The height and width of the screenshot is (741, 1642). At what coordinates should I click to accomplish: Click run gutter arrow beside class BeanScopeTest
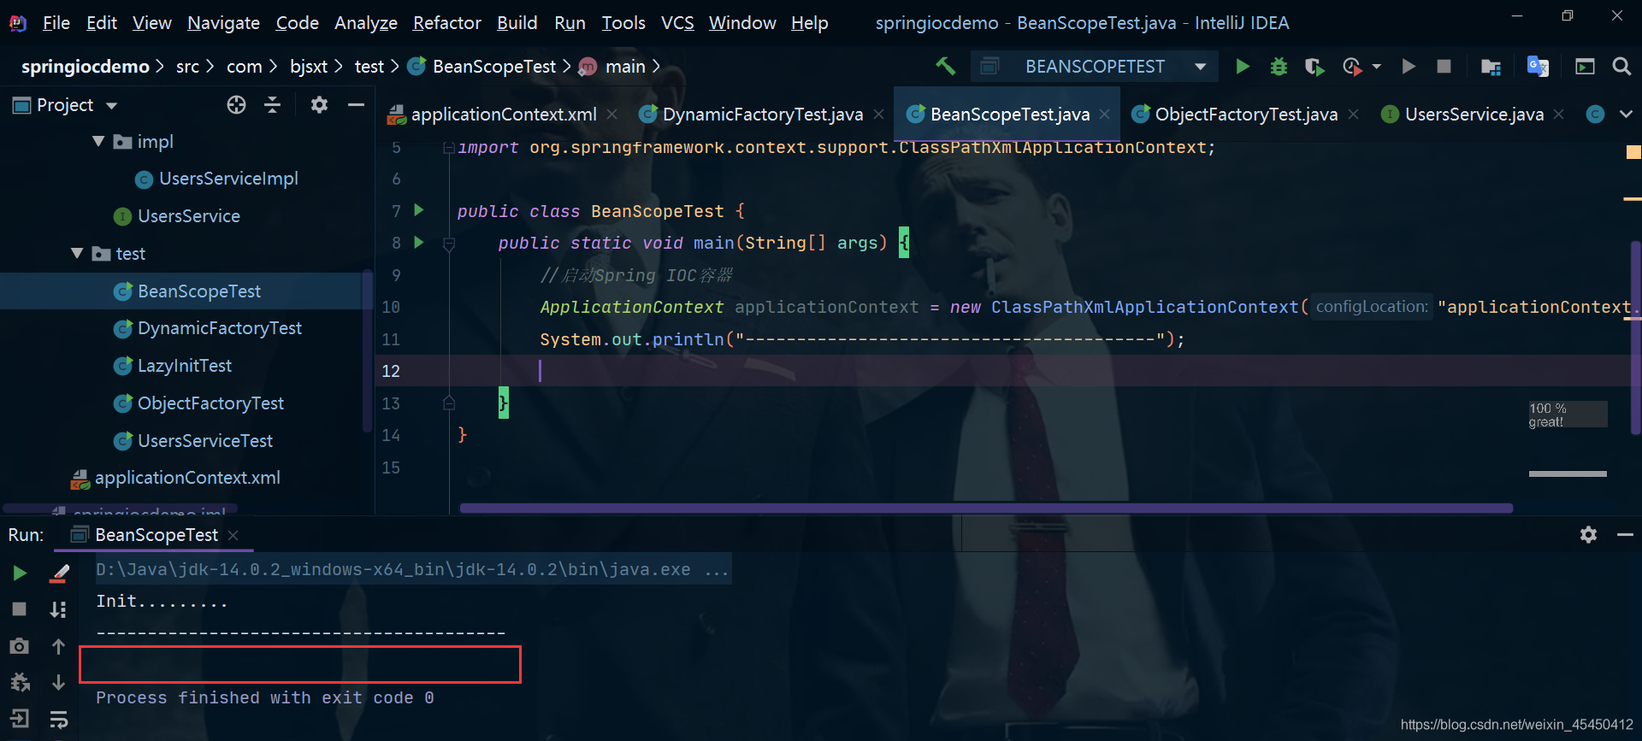coord(419,209)
